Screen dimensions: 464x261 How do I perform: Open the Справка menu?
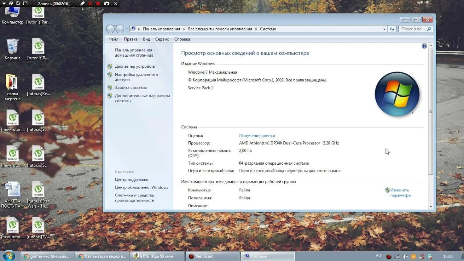(182, 39)
